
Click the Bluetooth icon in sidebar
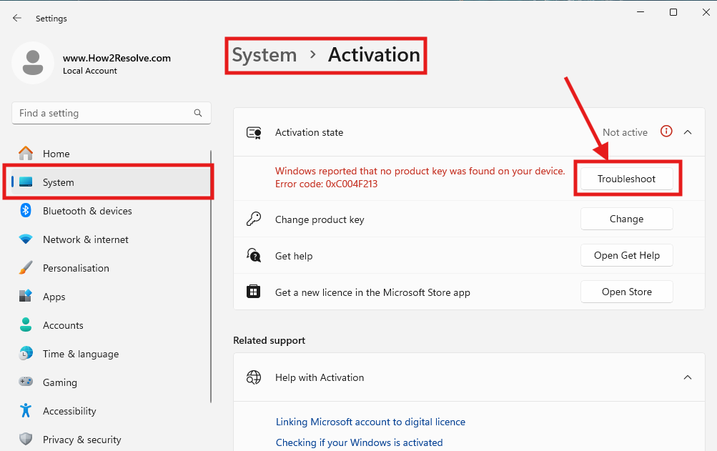tap(26, 210)
